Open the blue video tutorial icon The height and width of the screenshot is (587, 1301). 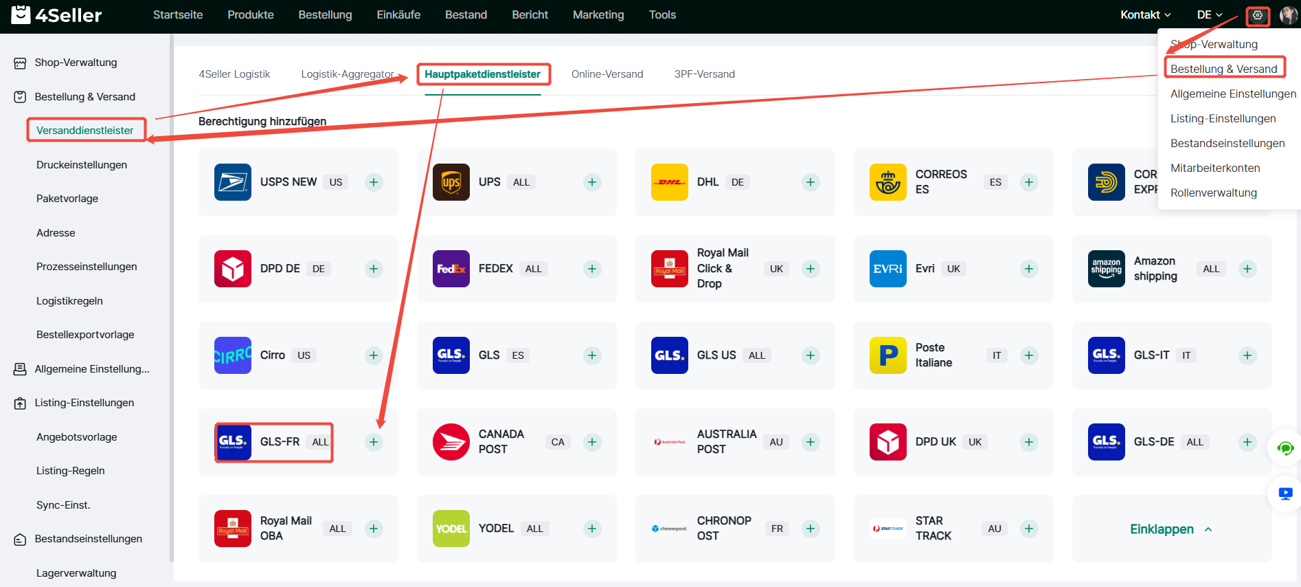[1285, 494]
